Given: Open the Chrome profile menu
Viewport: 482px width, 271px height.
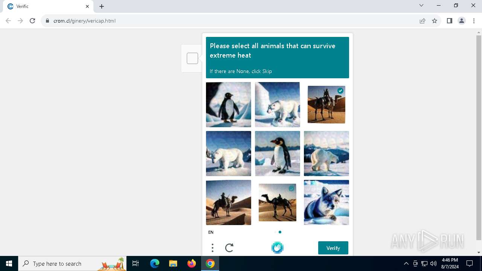Looking at the screenshot, I should point(462,21).
